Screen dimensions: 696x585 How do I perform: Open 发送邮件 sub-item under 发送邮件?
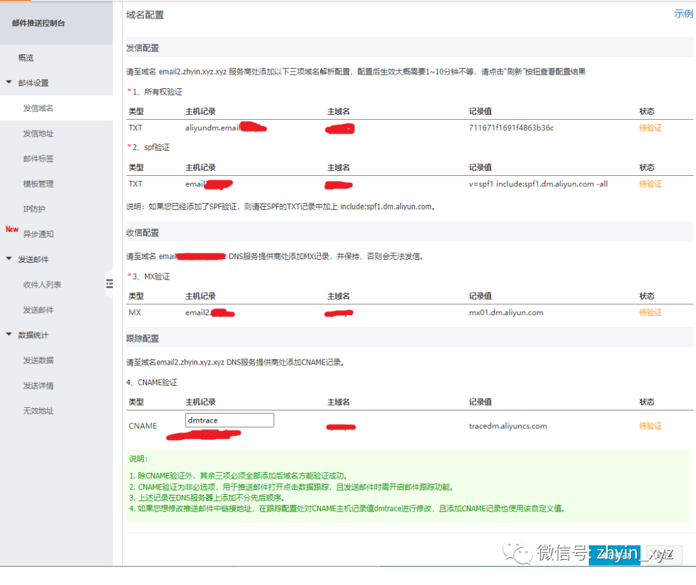[38, 311]
